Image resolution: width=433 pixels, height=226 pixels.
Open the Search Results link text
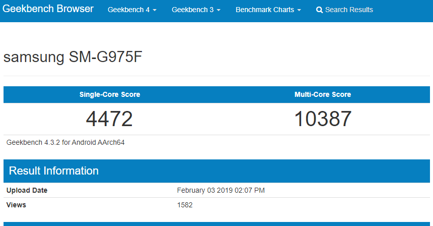349,10
